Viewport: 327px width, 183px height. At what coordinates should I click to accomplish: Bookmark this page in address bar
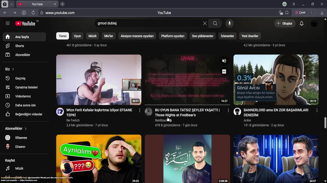click(287, 13)
